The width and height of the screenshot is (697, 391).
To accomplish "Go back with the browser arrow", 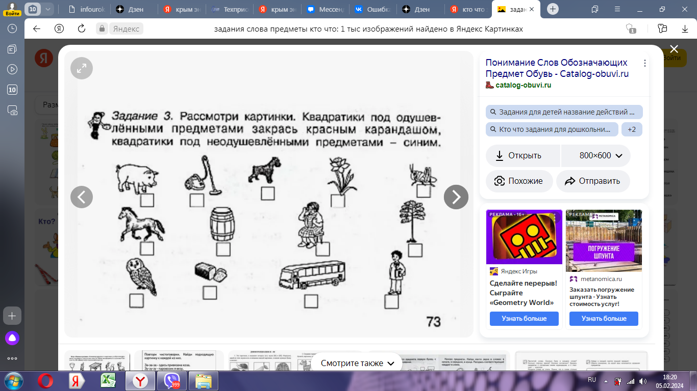I will (x=37, y=29).
